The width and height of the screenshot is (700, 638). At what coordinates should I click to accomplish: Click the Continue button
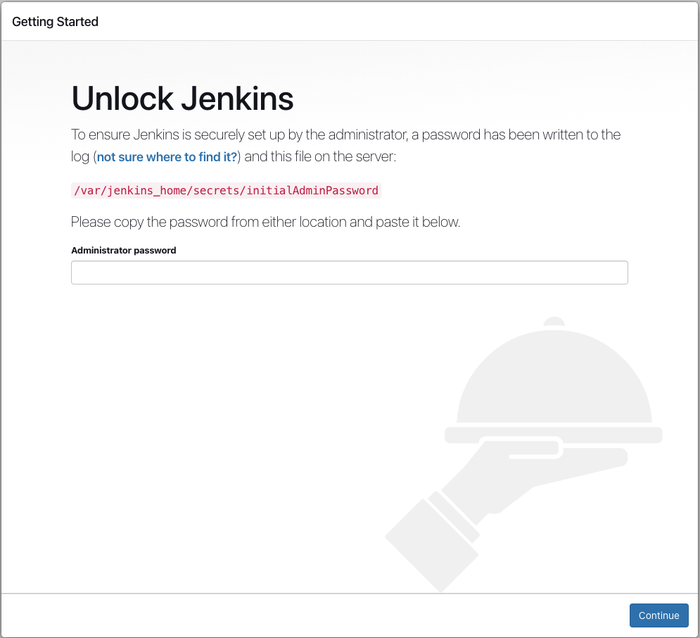(x=658, y=615)
